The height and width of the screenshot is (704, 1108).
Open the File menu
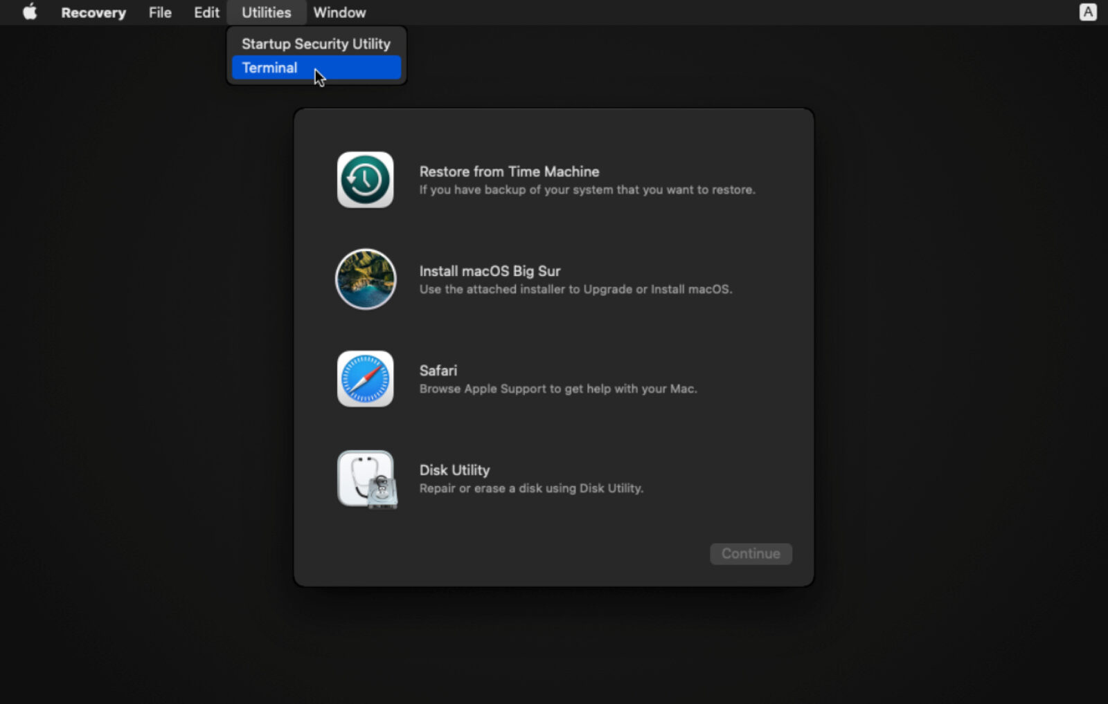pos(159,12)
